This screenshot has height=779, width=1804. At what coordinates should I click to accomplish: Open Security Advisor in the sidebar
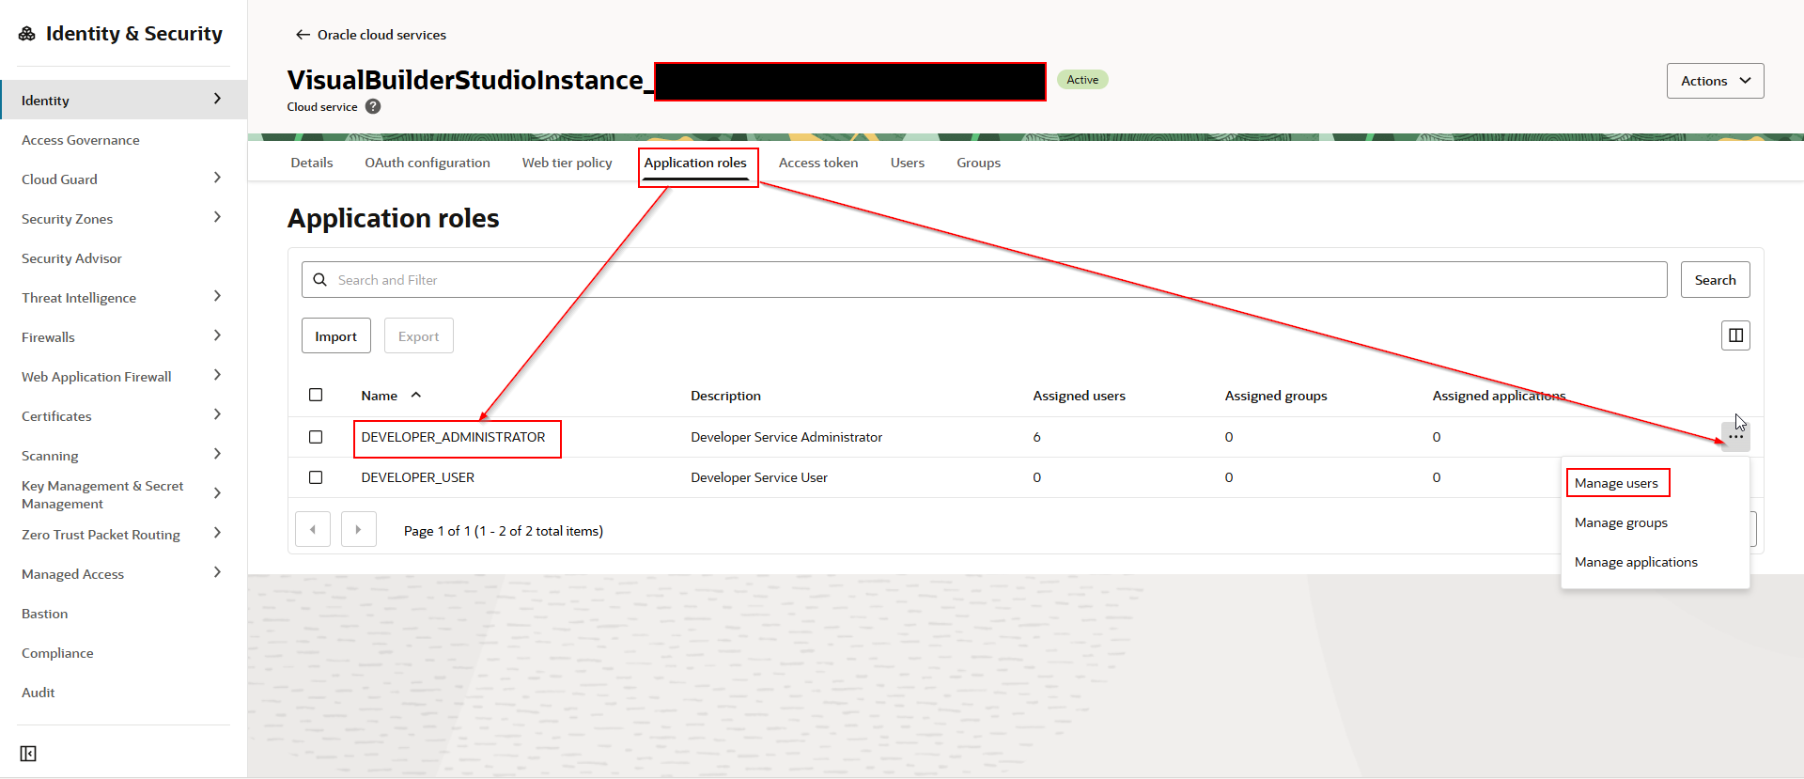click(x=71, y=258)
